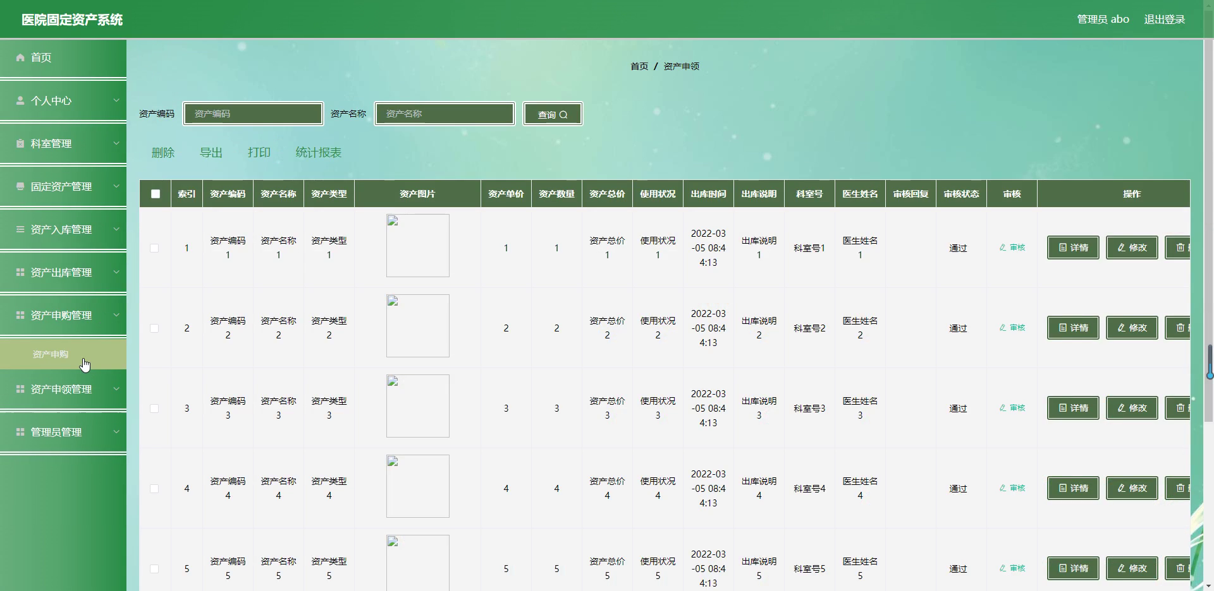This screenshot has height=591, width=1214.
Task: Expand the 资产出库管理 menu chevron
Action: 116,272
